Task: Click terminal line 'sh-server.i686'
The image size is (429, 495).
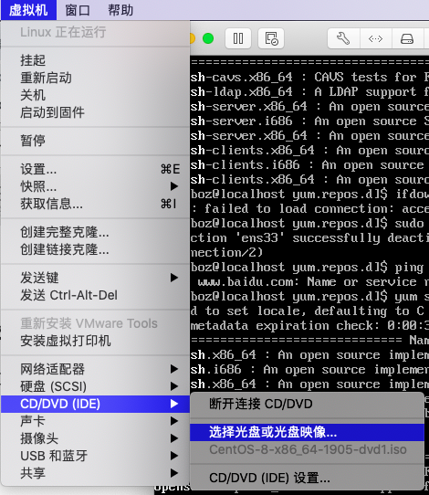Action: click(x=309, y=121)
